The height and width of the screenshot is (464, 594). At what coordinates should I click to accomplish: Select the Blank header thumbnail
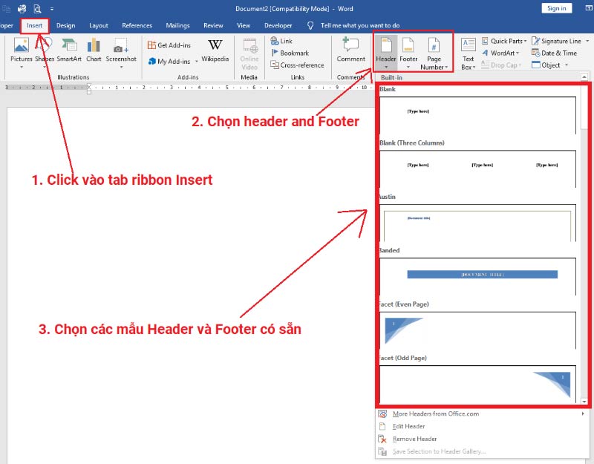coord(477,115)
